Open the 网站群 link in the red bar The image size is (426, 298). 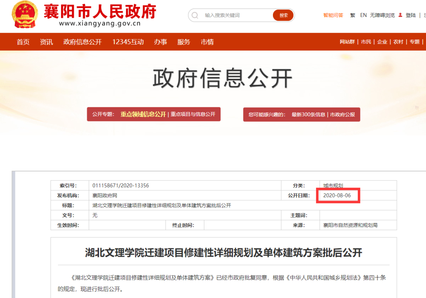(x=347, y=42)
